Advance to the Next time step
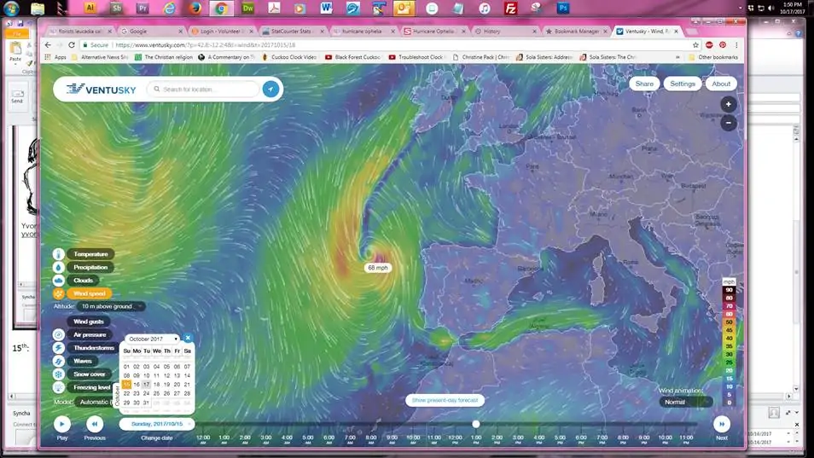Image resolution: width=814 pixels, height=458 pixels. pyautogui.click(x=722, y=424)
